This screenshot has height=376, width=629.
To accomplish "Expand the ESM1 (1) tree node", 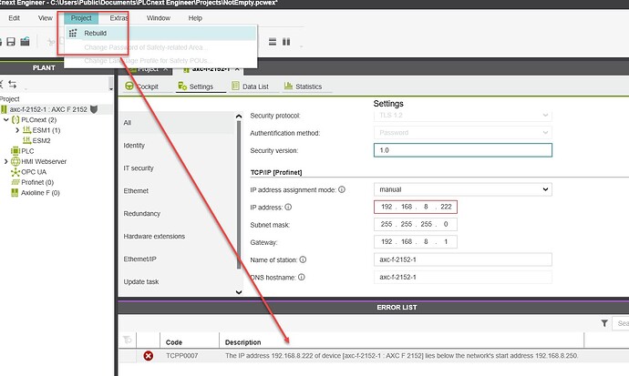I will point(17,130).
